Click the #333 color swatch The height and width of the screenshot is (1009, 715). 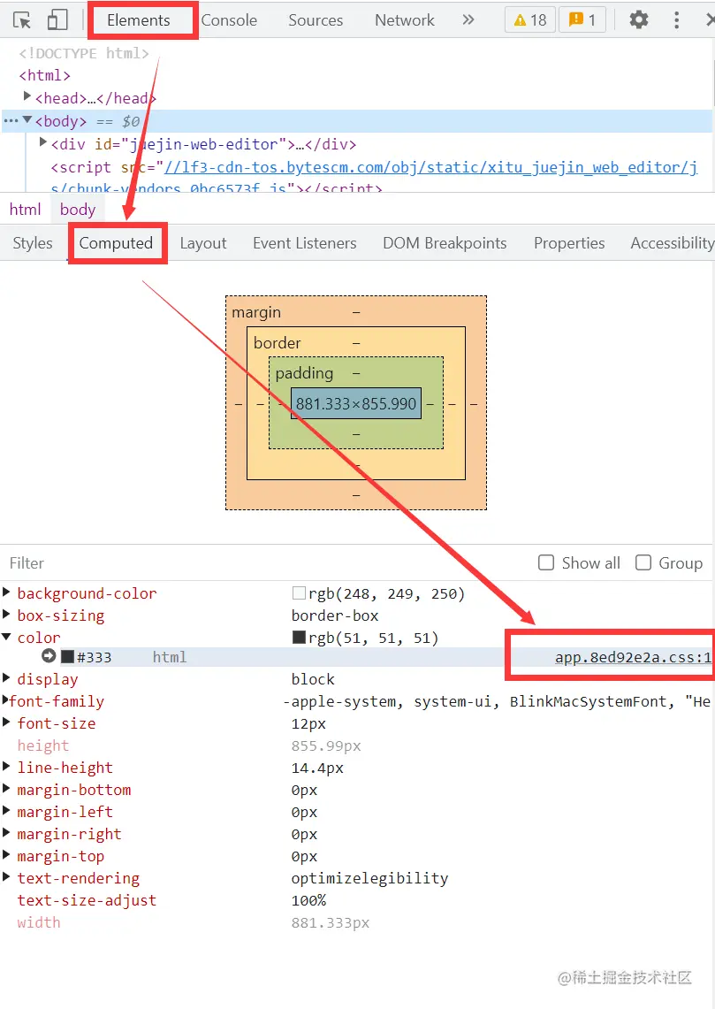tap(67, 657)
